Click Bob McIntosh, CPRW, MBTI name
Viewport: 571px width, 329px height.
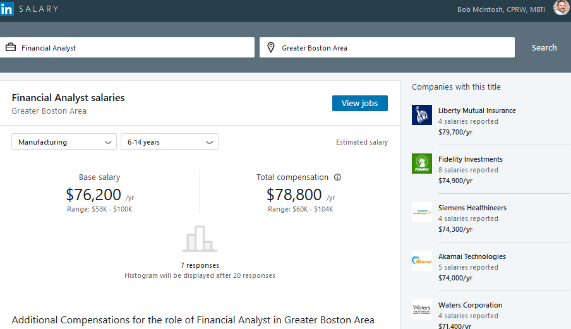pyautogui.click(x=501, y=9)
